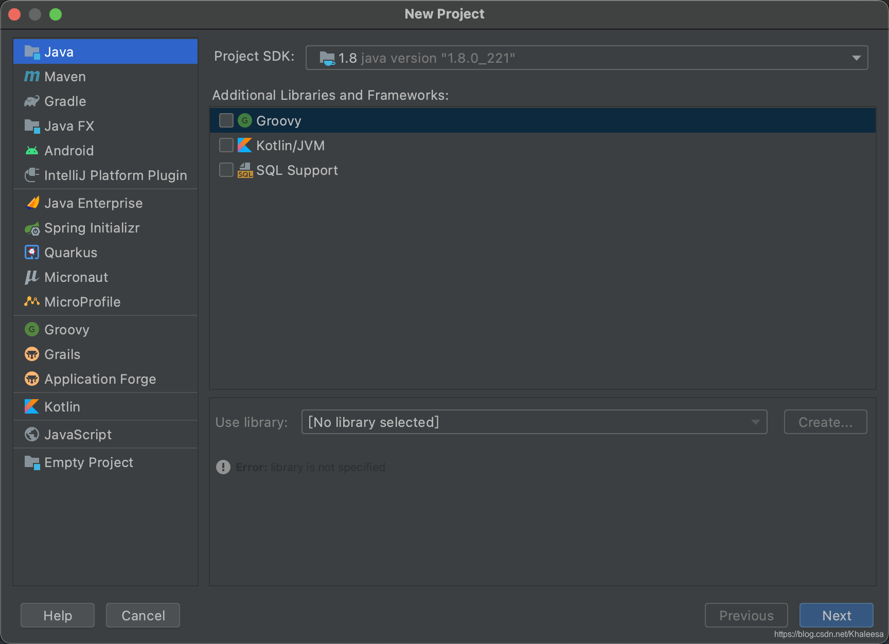Image resolution: width=889 pixels, height=644 pixels.
Task: Select the Maven project type
Action: [105, 76]
